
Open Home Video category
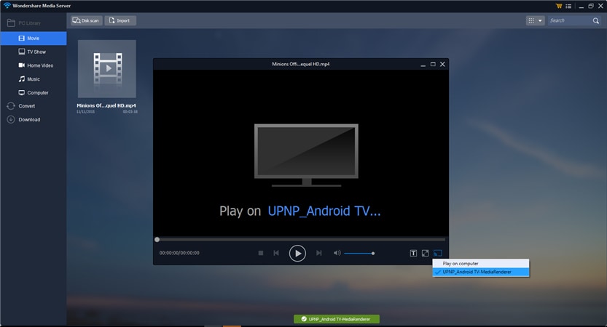[x=34, y=65]
